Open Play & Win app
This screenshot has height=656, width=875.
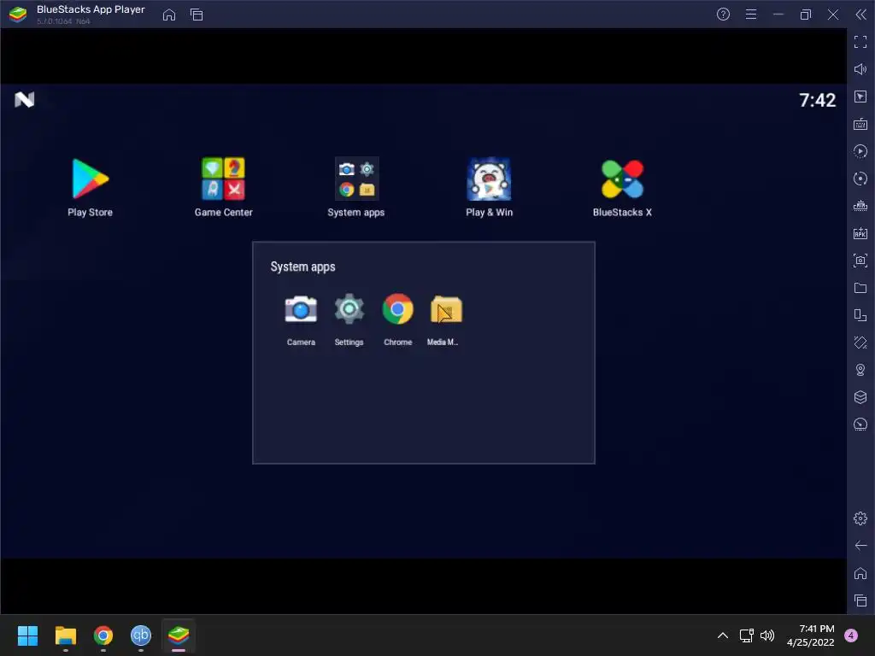click(x=489, y=179)
